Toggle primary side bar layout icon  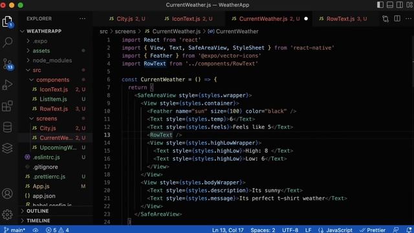[380, 5]
